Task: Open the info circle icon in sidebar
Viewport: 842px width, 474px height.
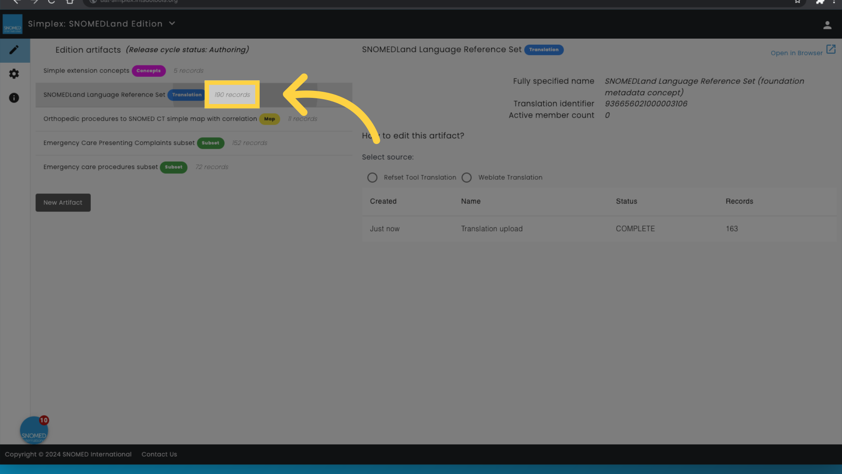Action: pos(14,98)
